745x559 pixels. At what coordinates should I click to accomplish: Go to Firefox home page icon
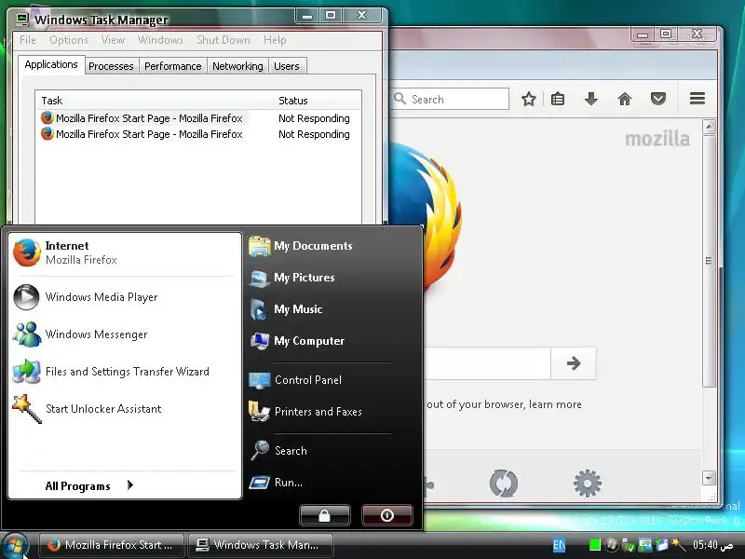pos(624,99)
